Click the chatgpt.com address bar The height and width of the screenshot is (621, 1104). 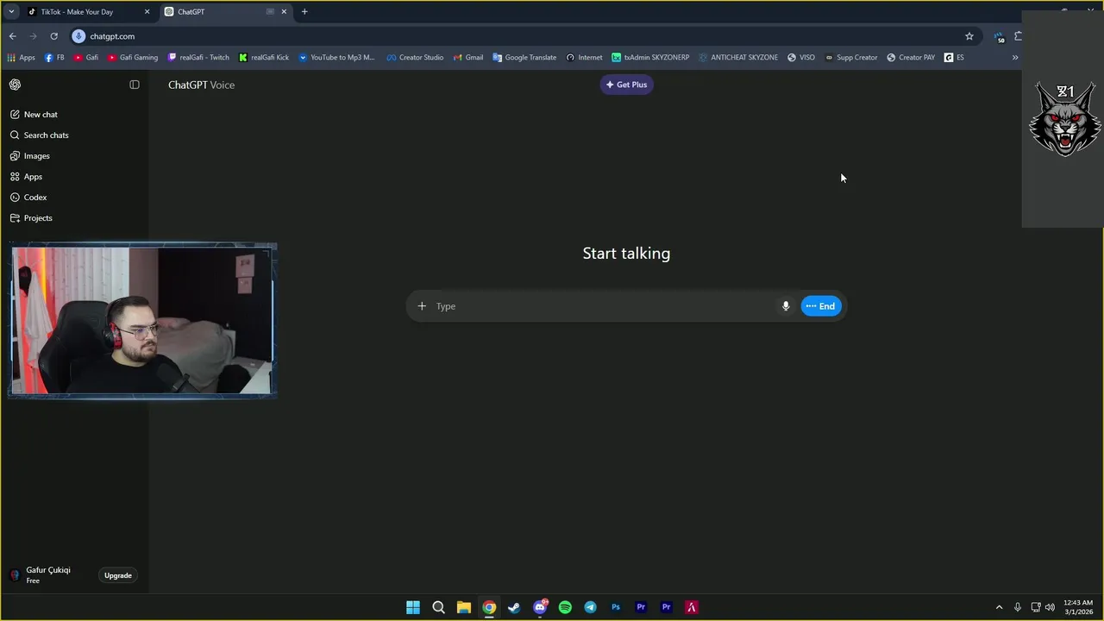tap(517, 36)
